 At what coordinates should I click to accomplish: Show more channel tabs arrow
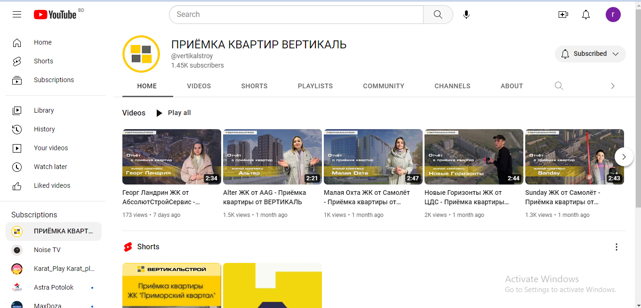tap(612, 86)
